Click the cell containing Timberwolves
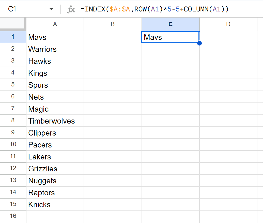This screenshot has width=263, height=223. 55,121
